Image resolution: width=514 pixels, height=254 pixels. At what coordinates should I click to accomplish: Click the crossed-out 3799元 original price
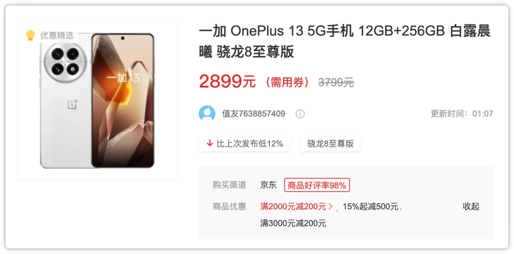pyautogui.click(x=336, y=83)
